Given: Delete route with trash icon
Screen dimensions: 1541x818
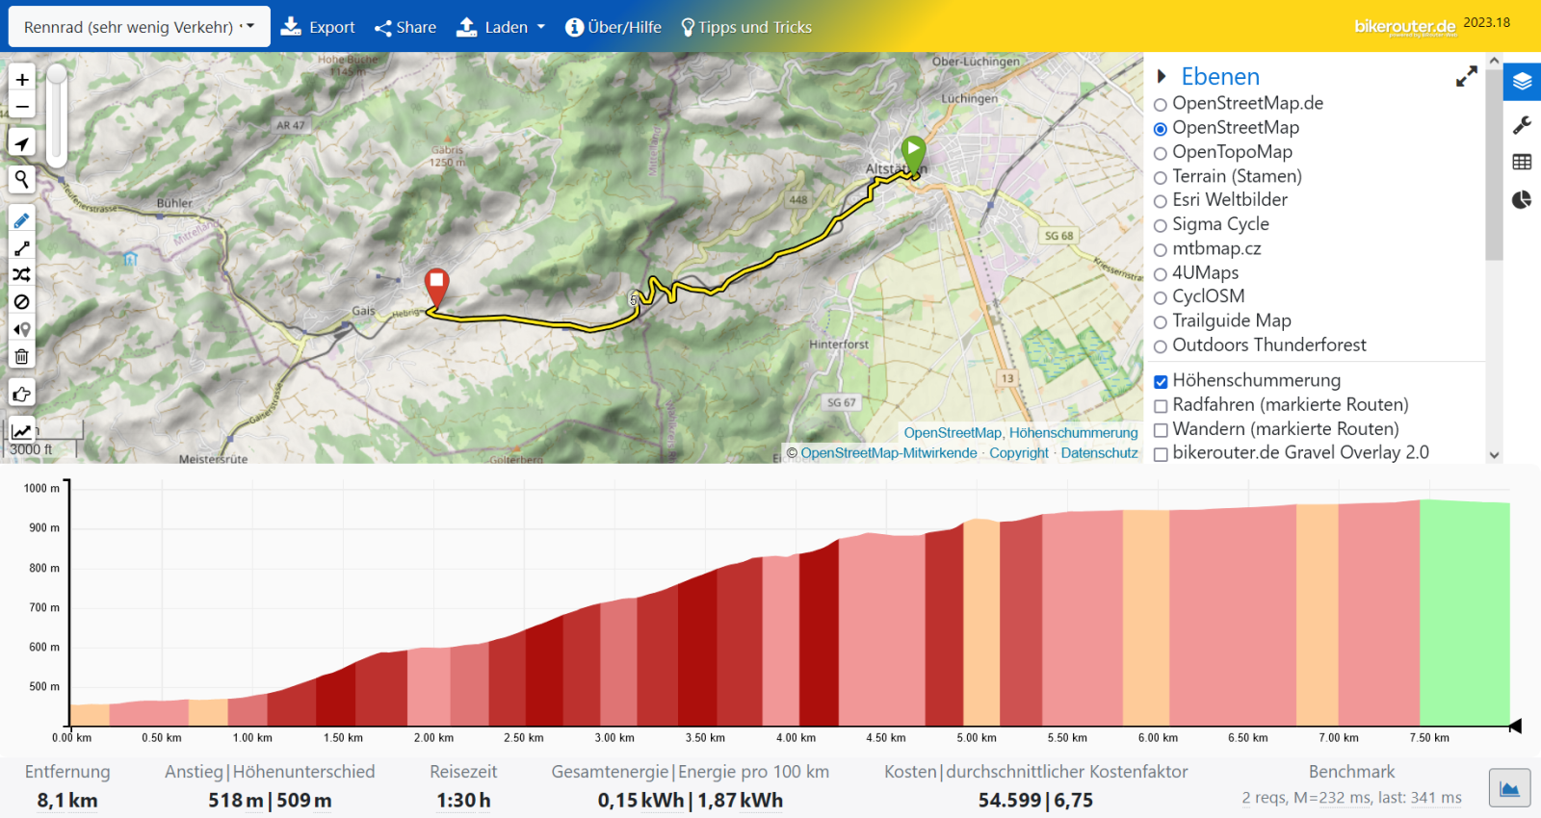Looking at the screenshot, I should click(x=22, y=356).
